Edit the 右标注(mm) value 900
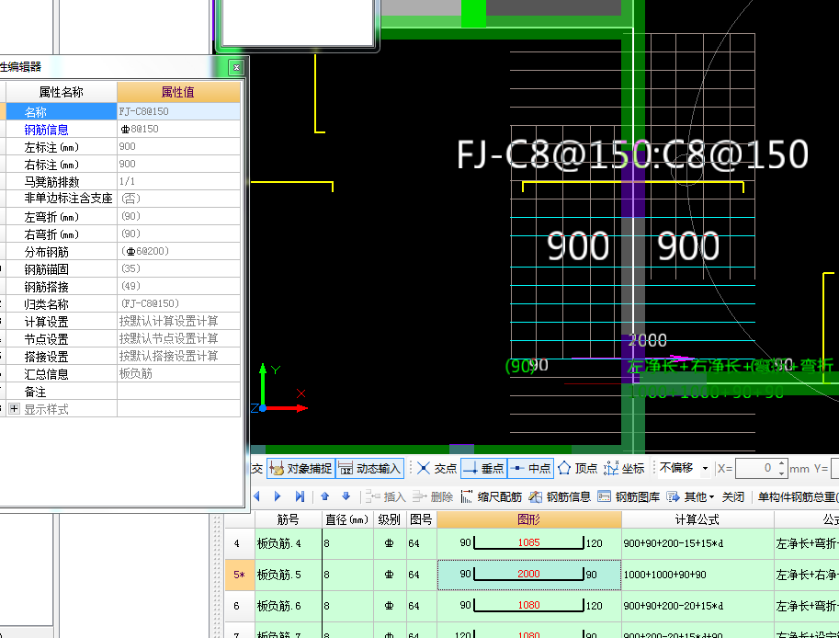 [178, 164]
